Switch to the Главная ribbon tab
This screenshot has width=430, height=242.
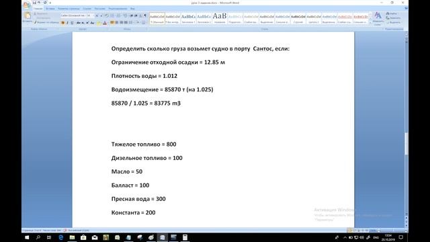pyautogui.click(x=38, y=9)
